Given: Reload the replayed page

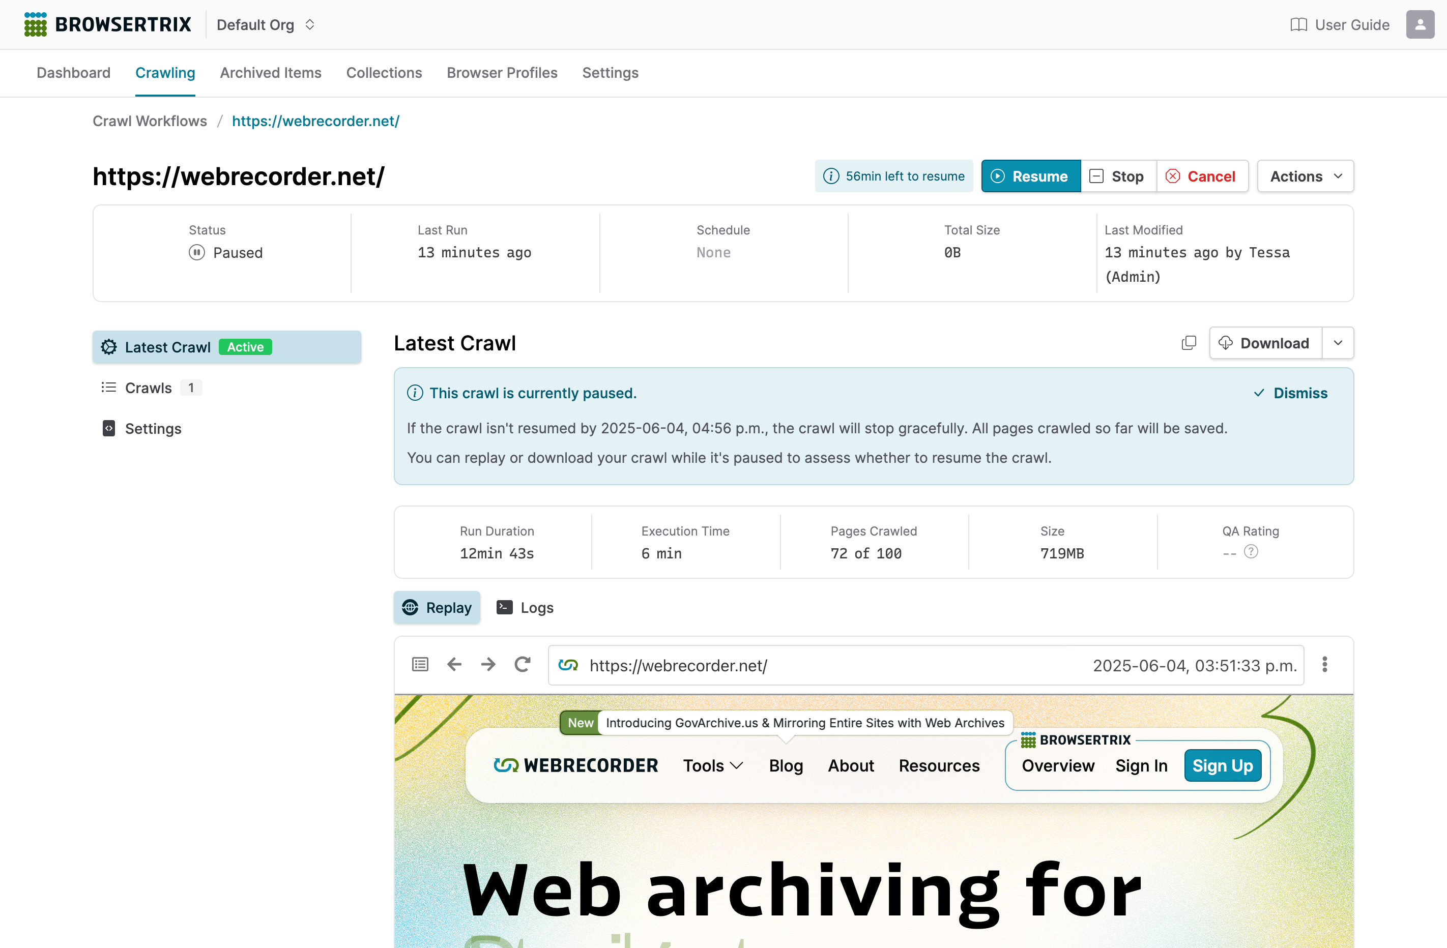Looking at the screenshot, I should coord(522,665).
